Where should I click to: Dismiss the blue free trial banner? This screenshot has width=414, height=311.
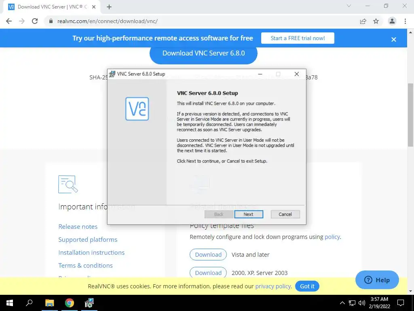[394, 39]
